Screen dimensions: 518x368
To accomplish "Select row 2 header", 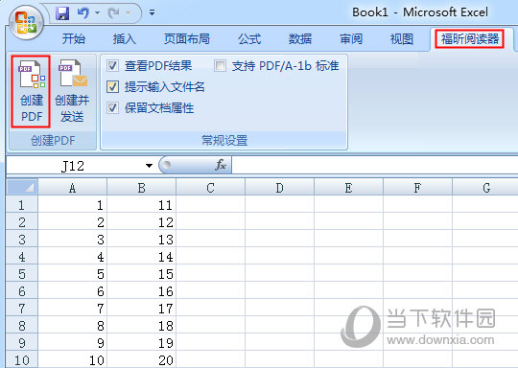I will pos(22,222).
